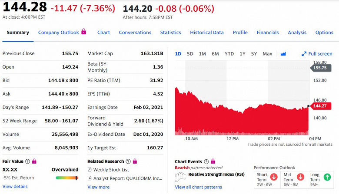This screenshot has height=194, width=339.
Task: Click the Short Term red down arrow
Action: click(x=274, y=177)
